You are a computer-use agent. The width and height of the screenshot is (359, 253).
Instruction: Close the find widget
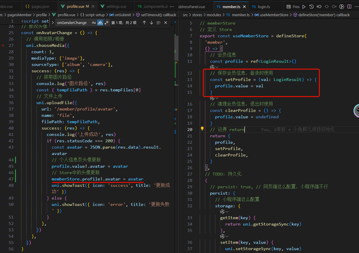tap(166, 23)
